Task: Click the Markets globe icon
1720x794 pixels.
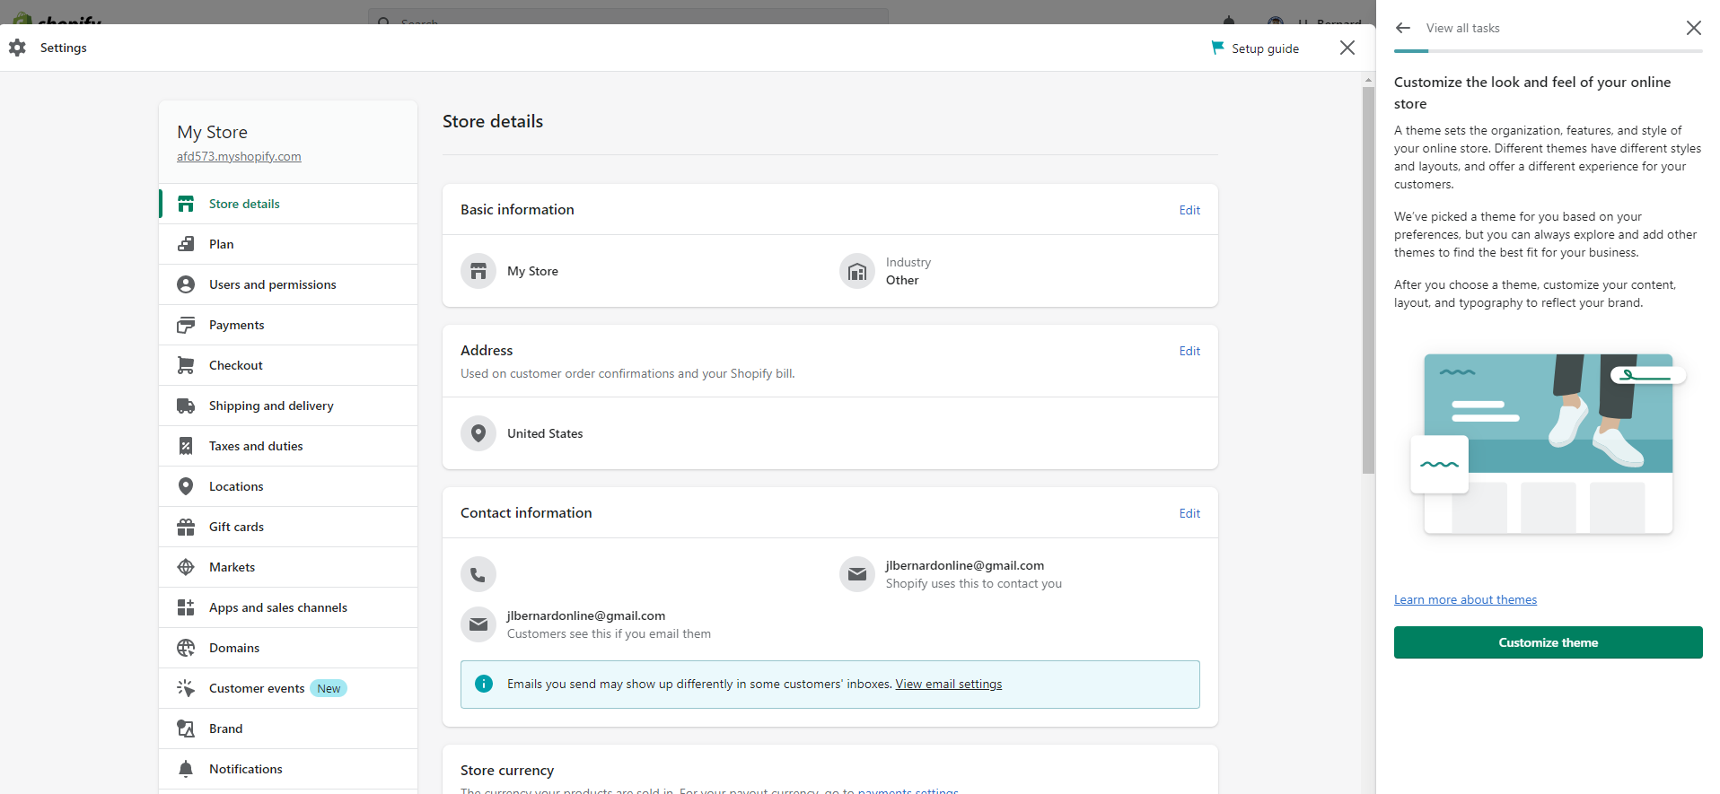Action: point(186,567)
